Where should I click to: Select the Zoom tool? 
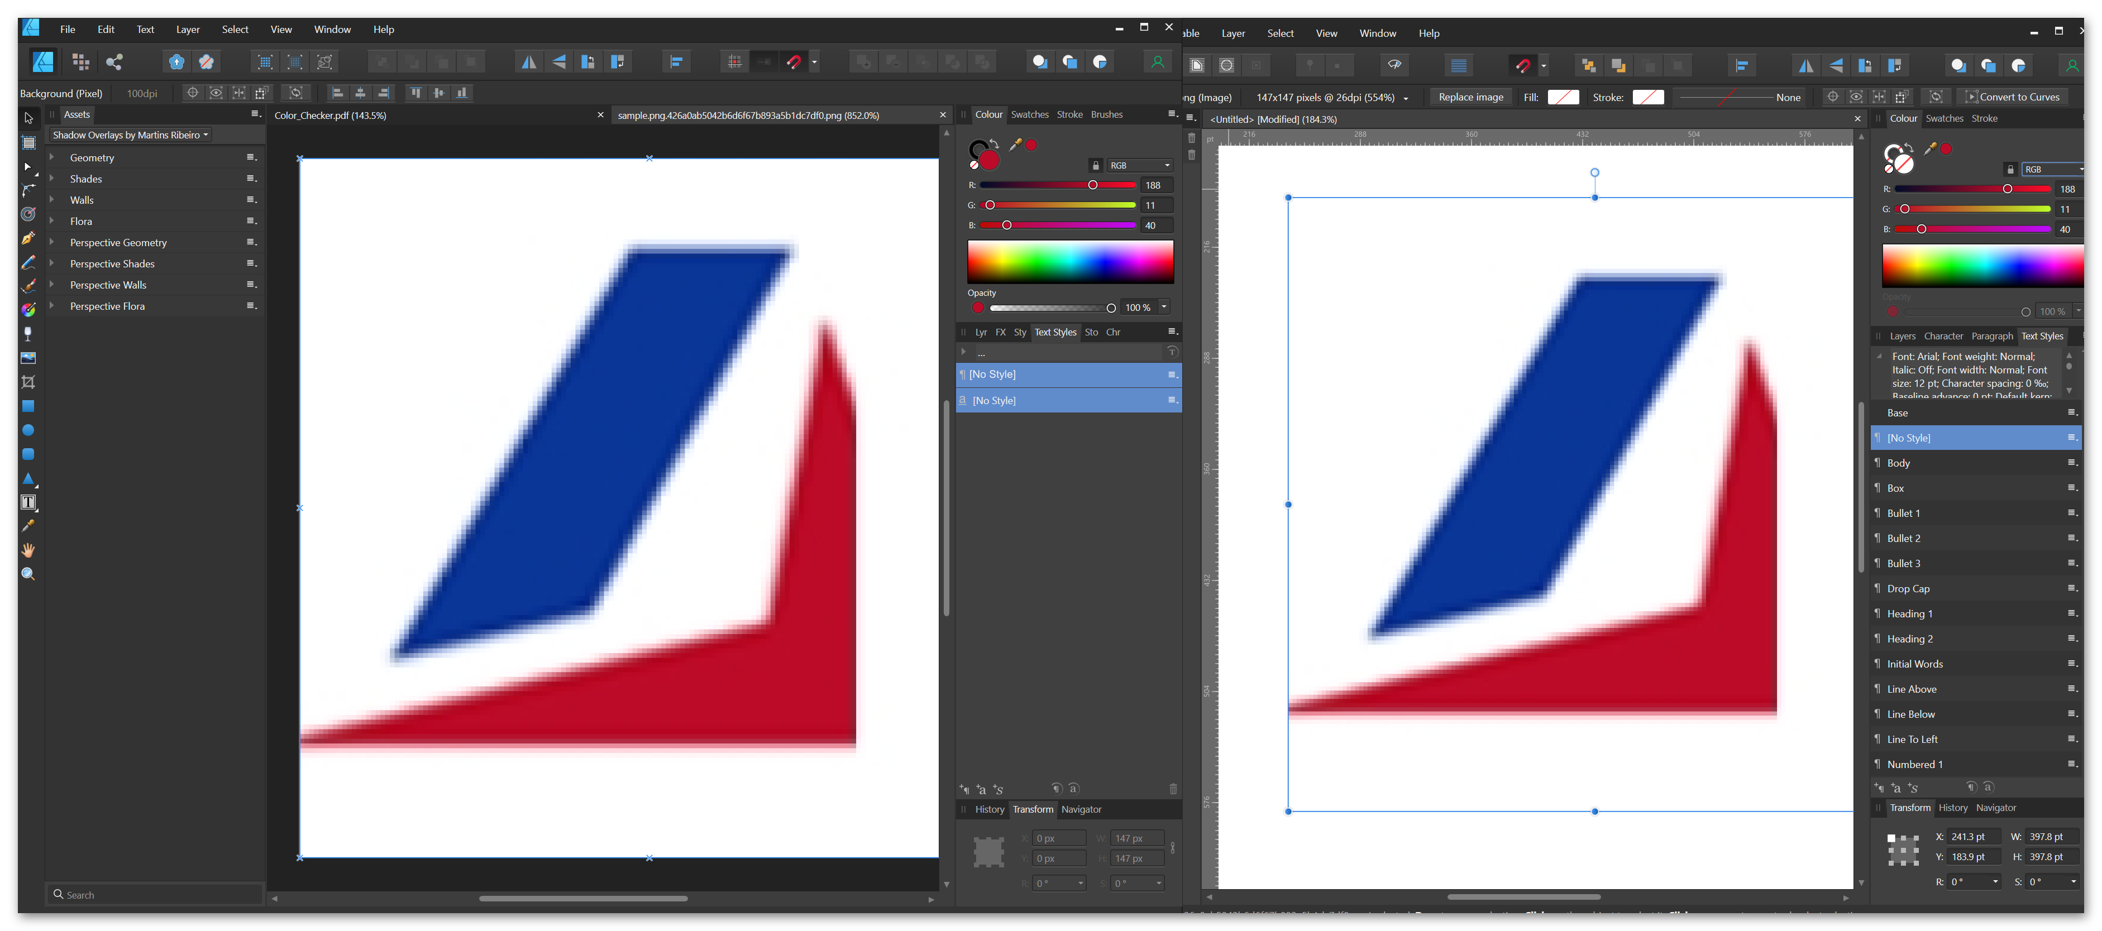[x=28, y=574]
